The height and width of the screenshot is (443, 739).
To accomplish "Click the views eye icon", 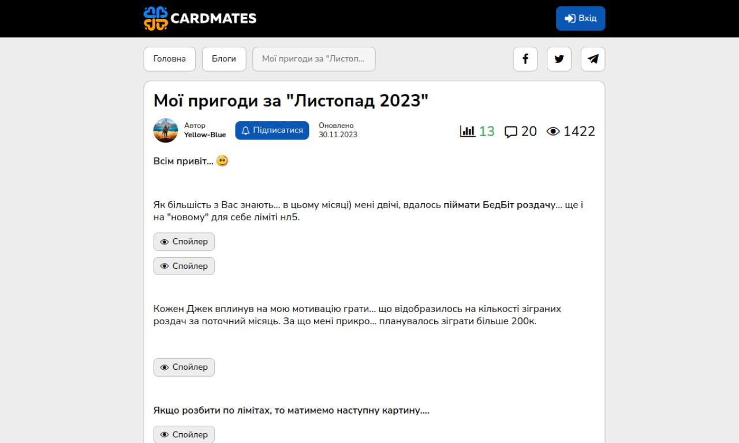I will [553, 132].
